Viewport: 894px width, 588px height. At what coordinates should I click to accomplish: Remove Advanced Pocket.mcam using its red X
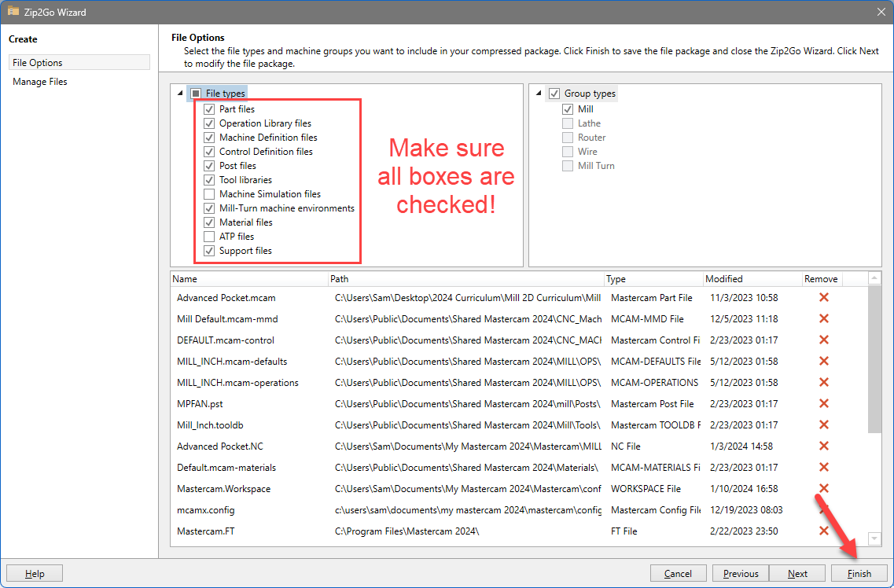click(823, 297)
